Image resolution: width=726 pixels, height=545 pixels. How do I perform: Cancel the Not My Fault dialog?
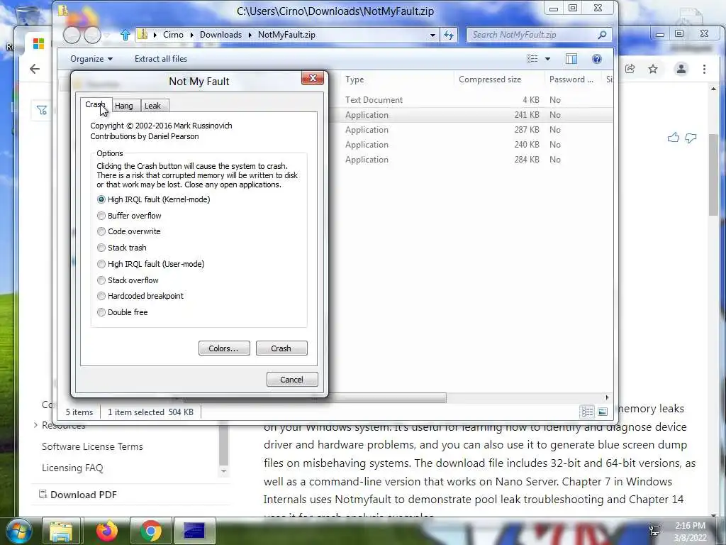pos(292,379)
